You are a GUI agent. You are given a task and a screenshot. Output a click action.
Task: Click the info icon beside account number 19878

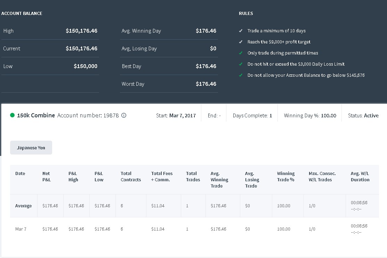(x=124, y=115)
